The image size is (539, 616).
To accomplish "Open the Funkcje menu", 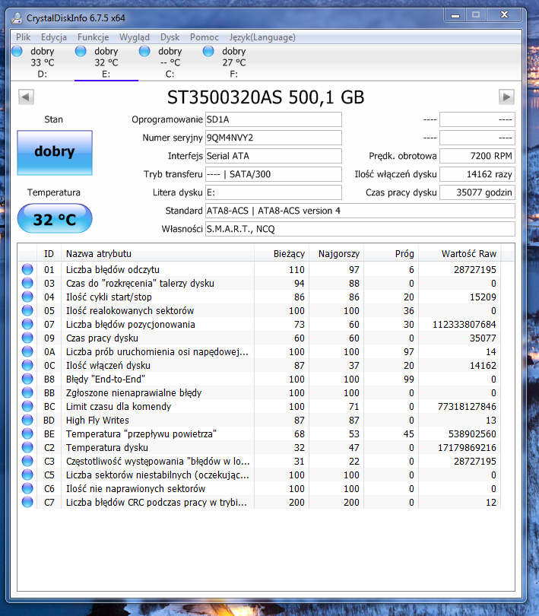I will click(x=93, y=37).
